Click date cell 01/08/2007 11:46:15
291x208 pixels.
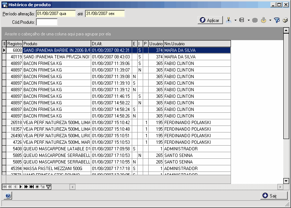111,96
